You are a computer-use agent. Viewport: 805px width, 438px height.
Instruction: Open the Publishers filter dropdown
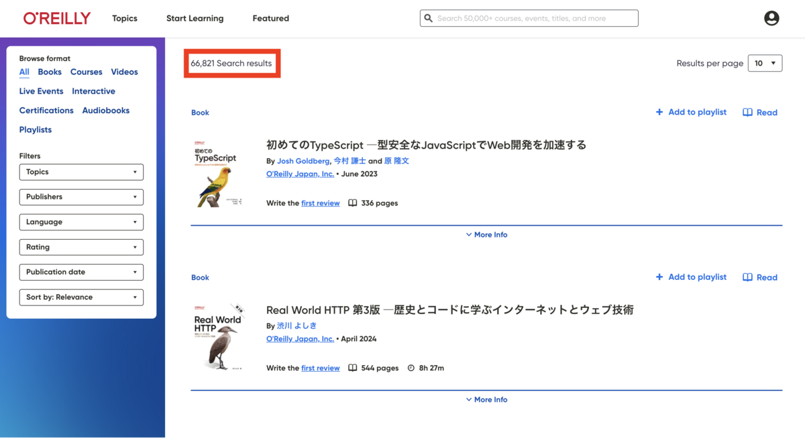pos(81,197)
